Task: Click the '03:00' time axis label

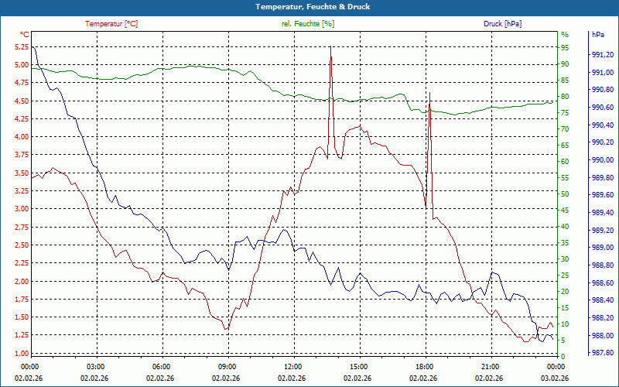Action: click(96, 366)
